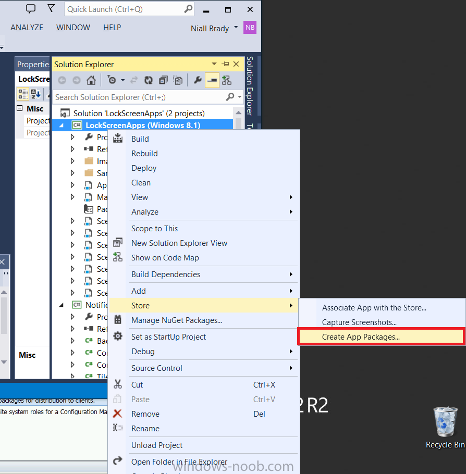
Task: Collapse the Notific project node
Action: (61, 305)
